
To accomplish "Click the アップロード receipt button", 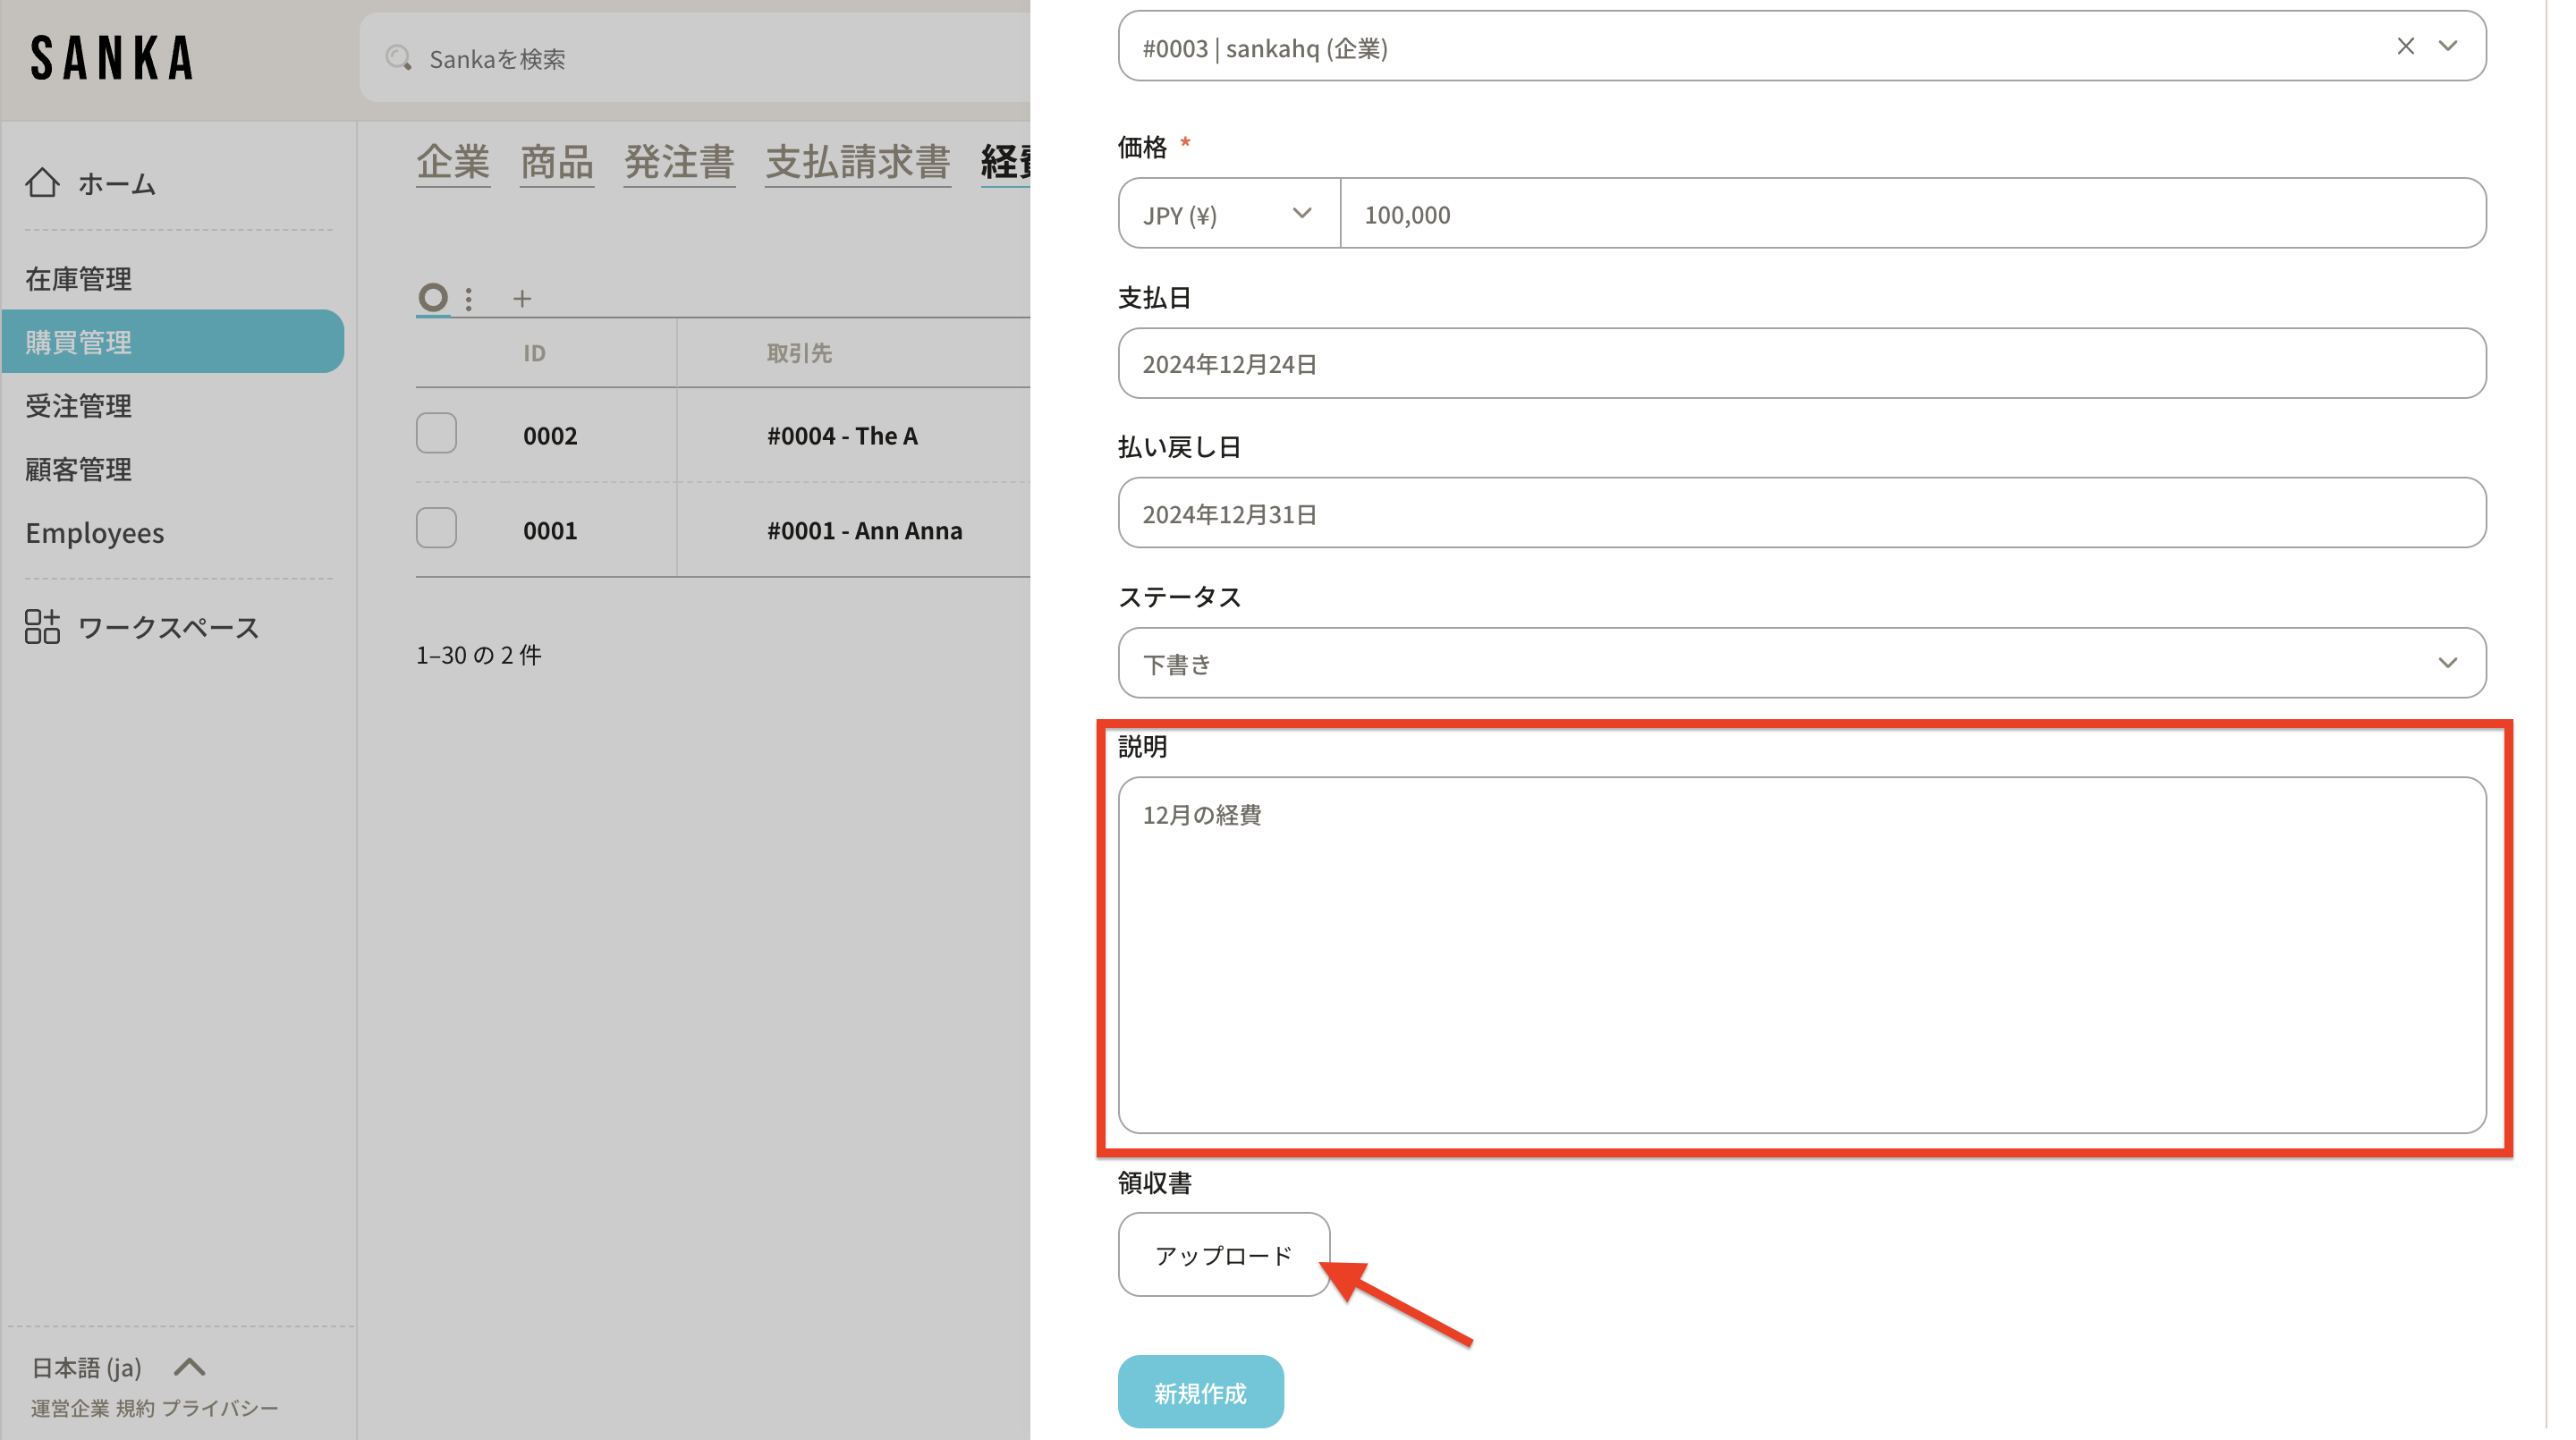I will (1223, 1255).
